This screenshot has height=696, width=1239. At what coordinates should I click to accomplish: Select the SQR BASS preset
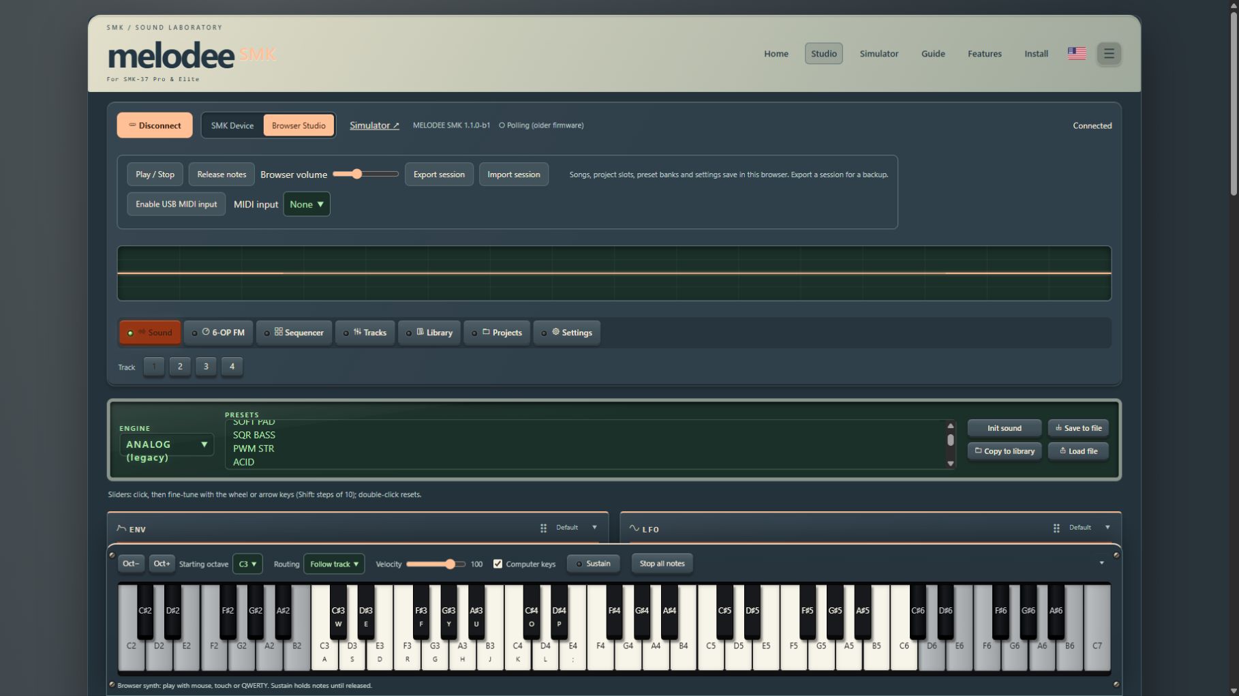(254, 435)
